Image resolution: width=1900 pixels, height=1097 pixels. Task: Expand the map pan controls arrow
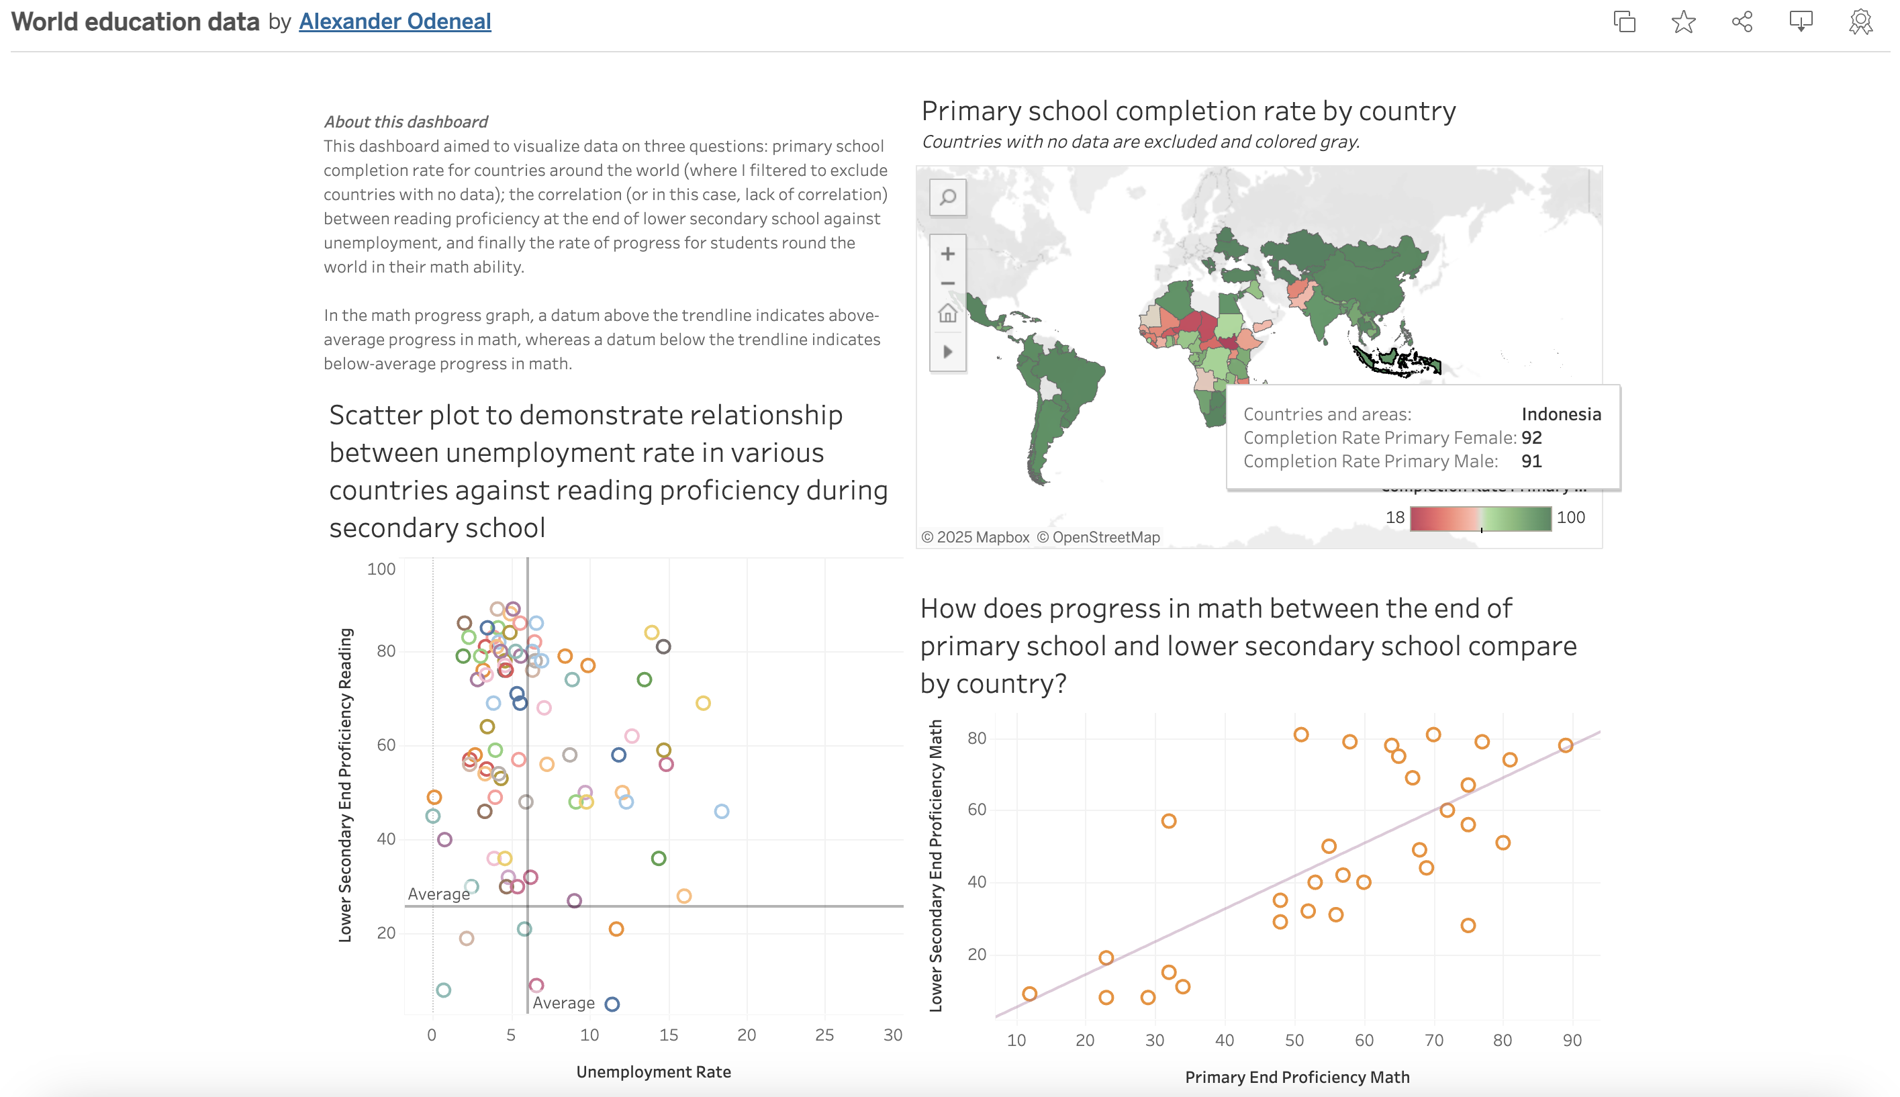pos(948,350)
